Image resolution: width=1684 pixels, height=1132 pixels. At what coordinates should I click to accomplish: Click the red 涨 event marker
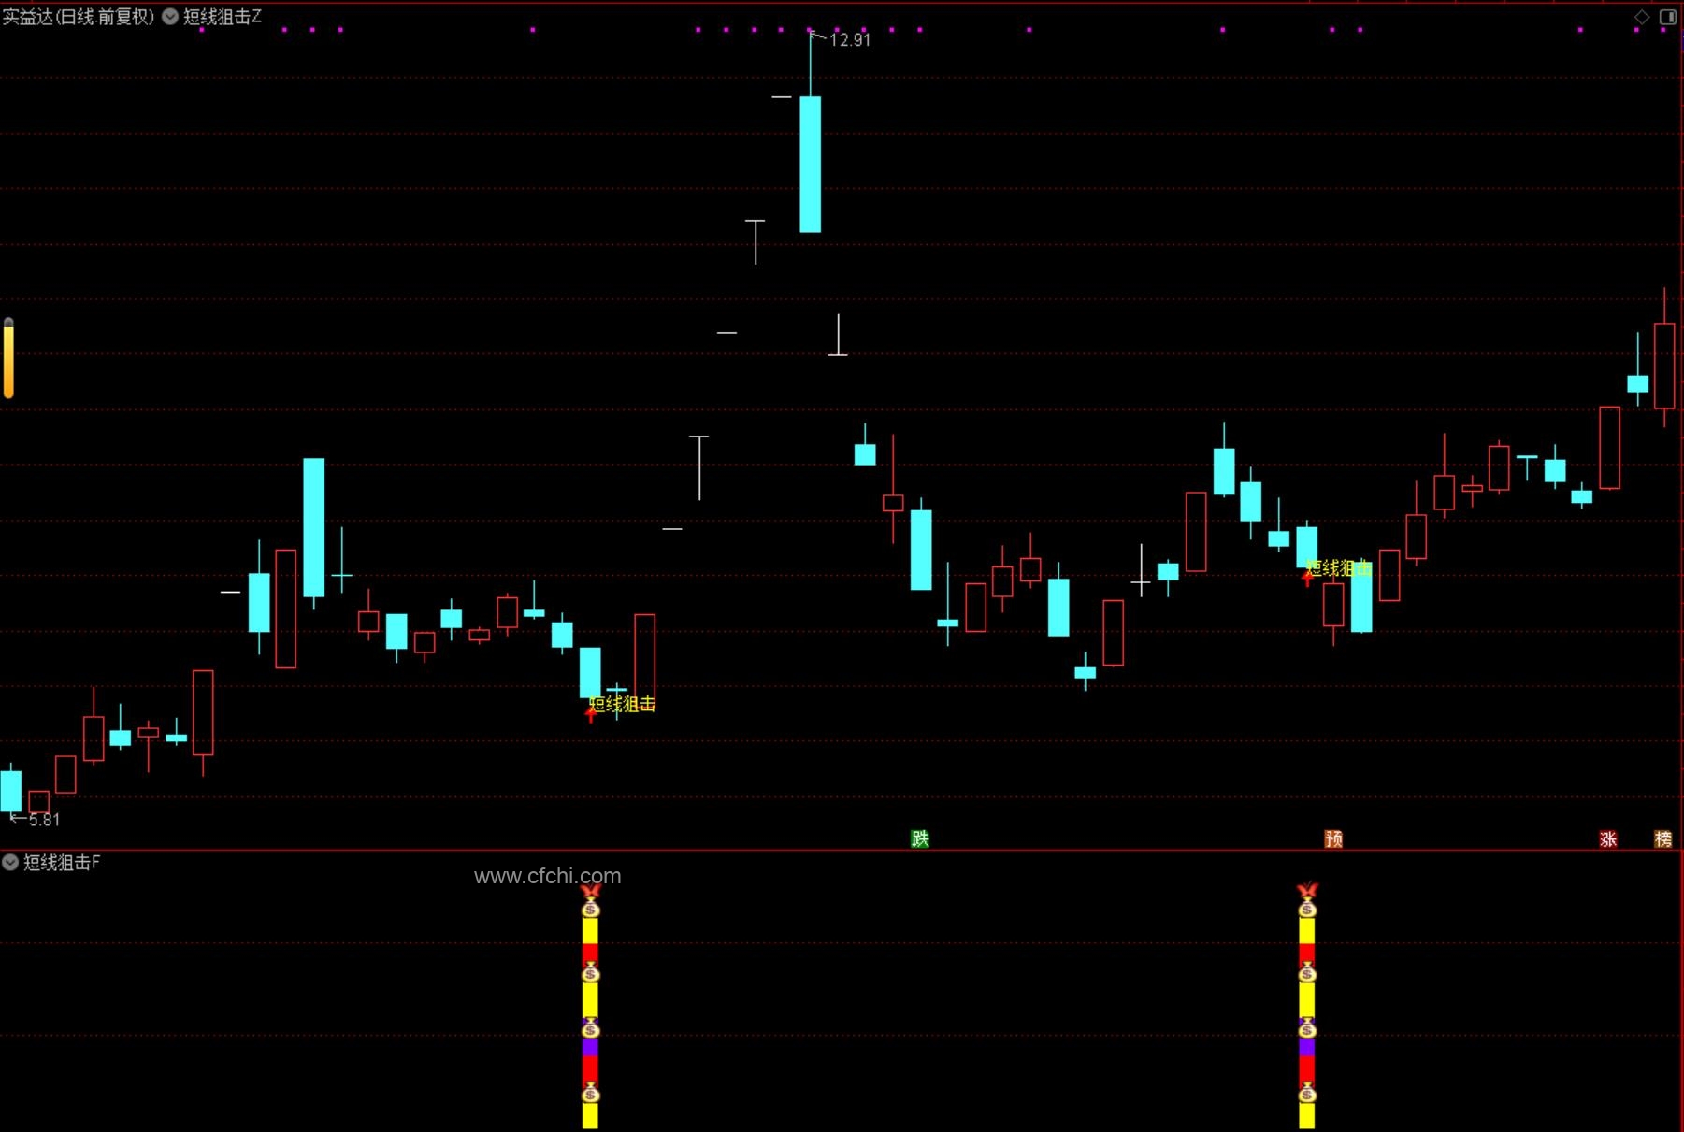[x=1608, y=838]
